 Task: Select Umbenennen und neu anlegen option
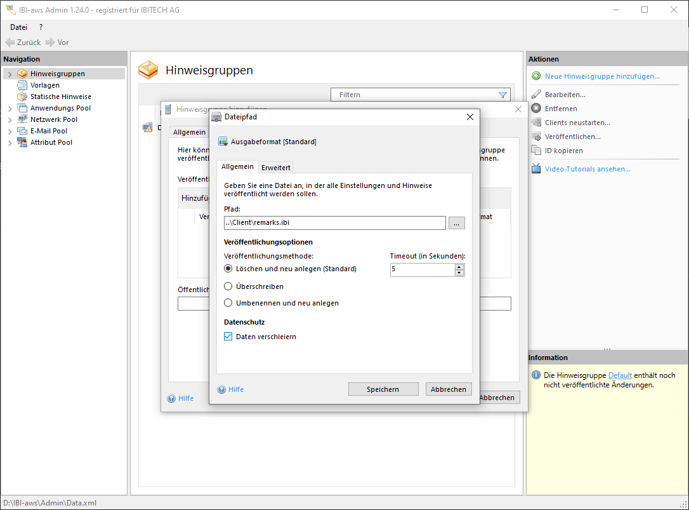[x=228, y=303]
